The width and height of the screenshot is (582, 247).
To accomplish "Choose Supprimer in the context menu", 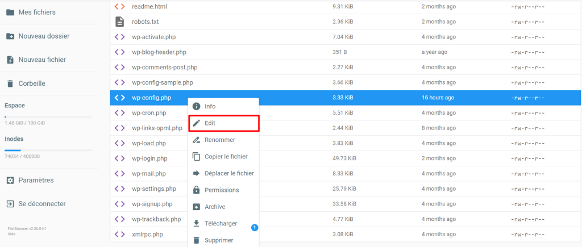I will [x=223, y=240].
